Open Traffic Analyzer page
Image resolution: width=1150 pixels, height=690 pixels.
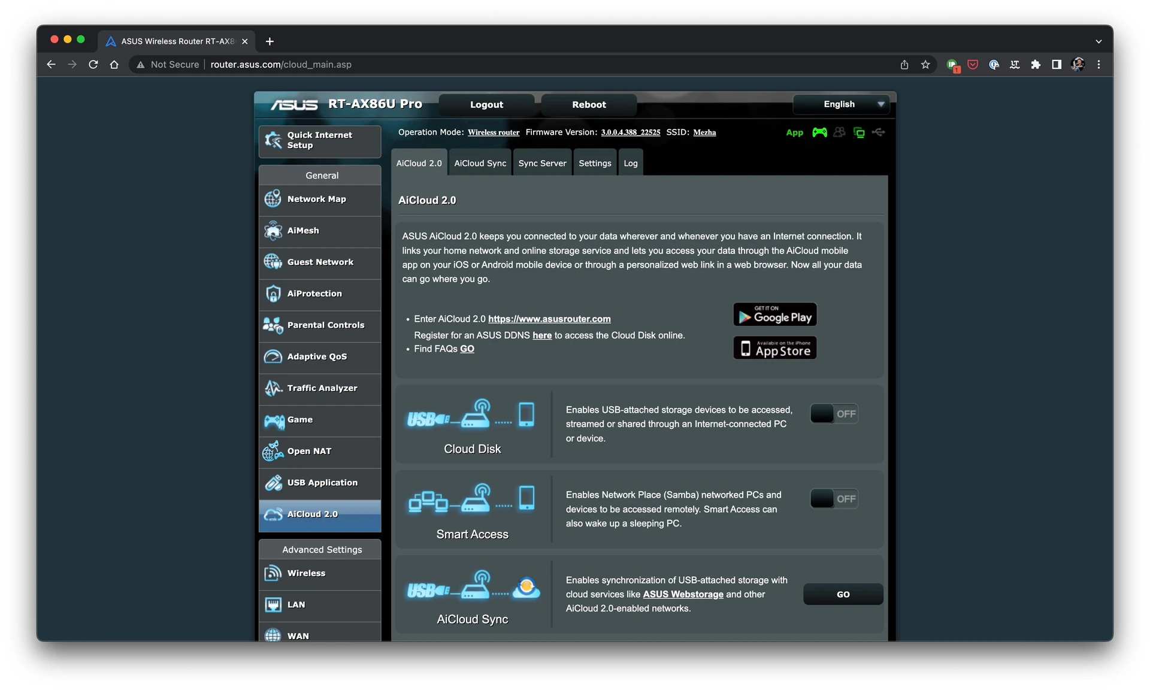click(x=320, y=388)
